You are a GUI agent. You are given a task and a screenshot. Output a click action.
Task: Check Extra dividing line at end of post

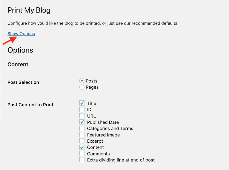point(82,160)
